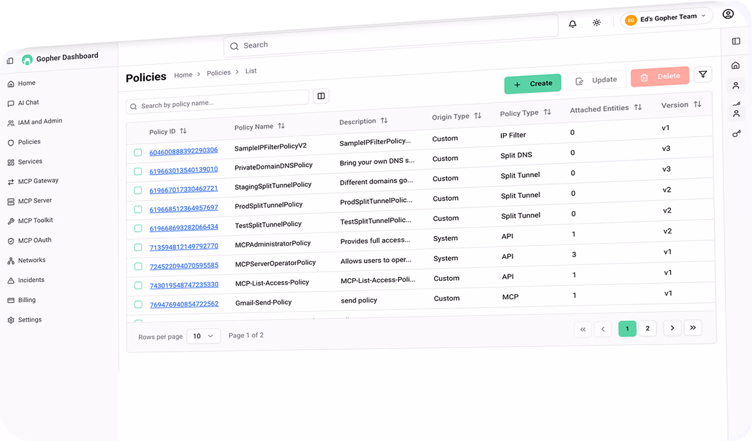This screenshot has height=441, width=752.
Task: Click the Update button
Action: point(597,80)
